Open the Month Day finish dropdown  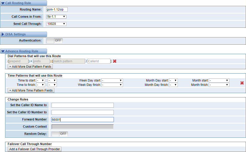[173, 85]
